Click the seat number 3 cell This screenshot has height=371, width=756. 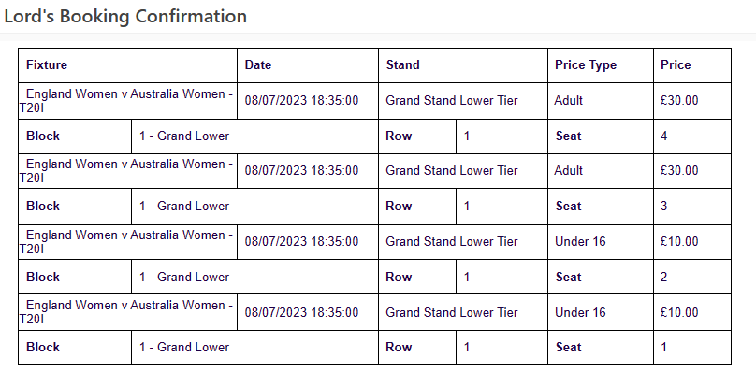pos(691,207)
